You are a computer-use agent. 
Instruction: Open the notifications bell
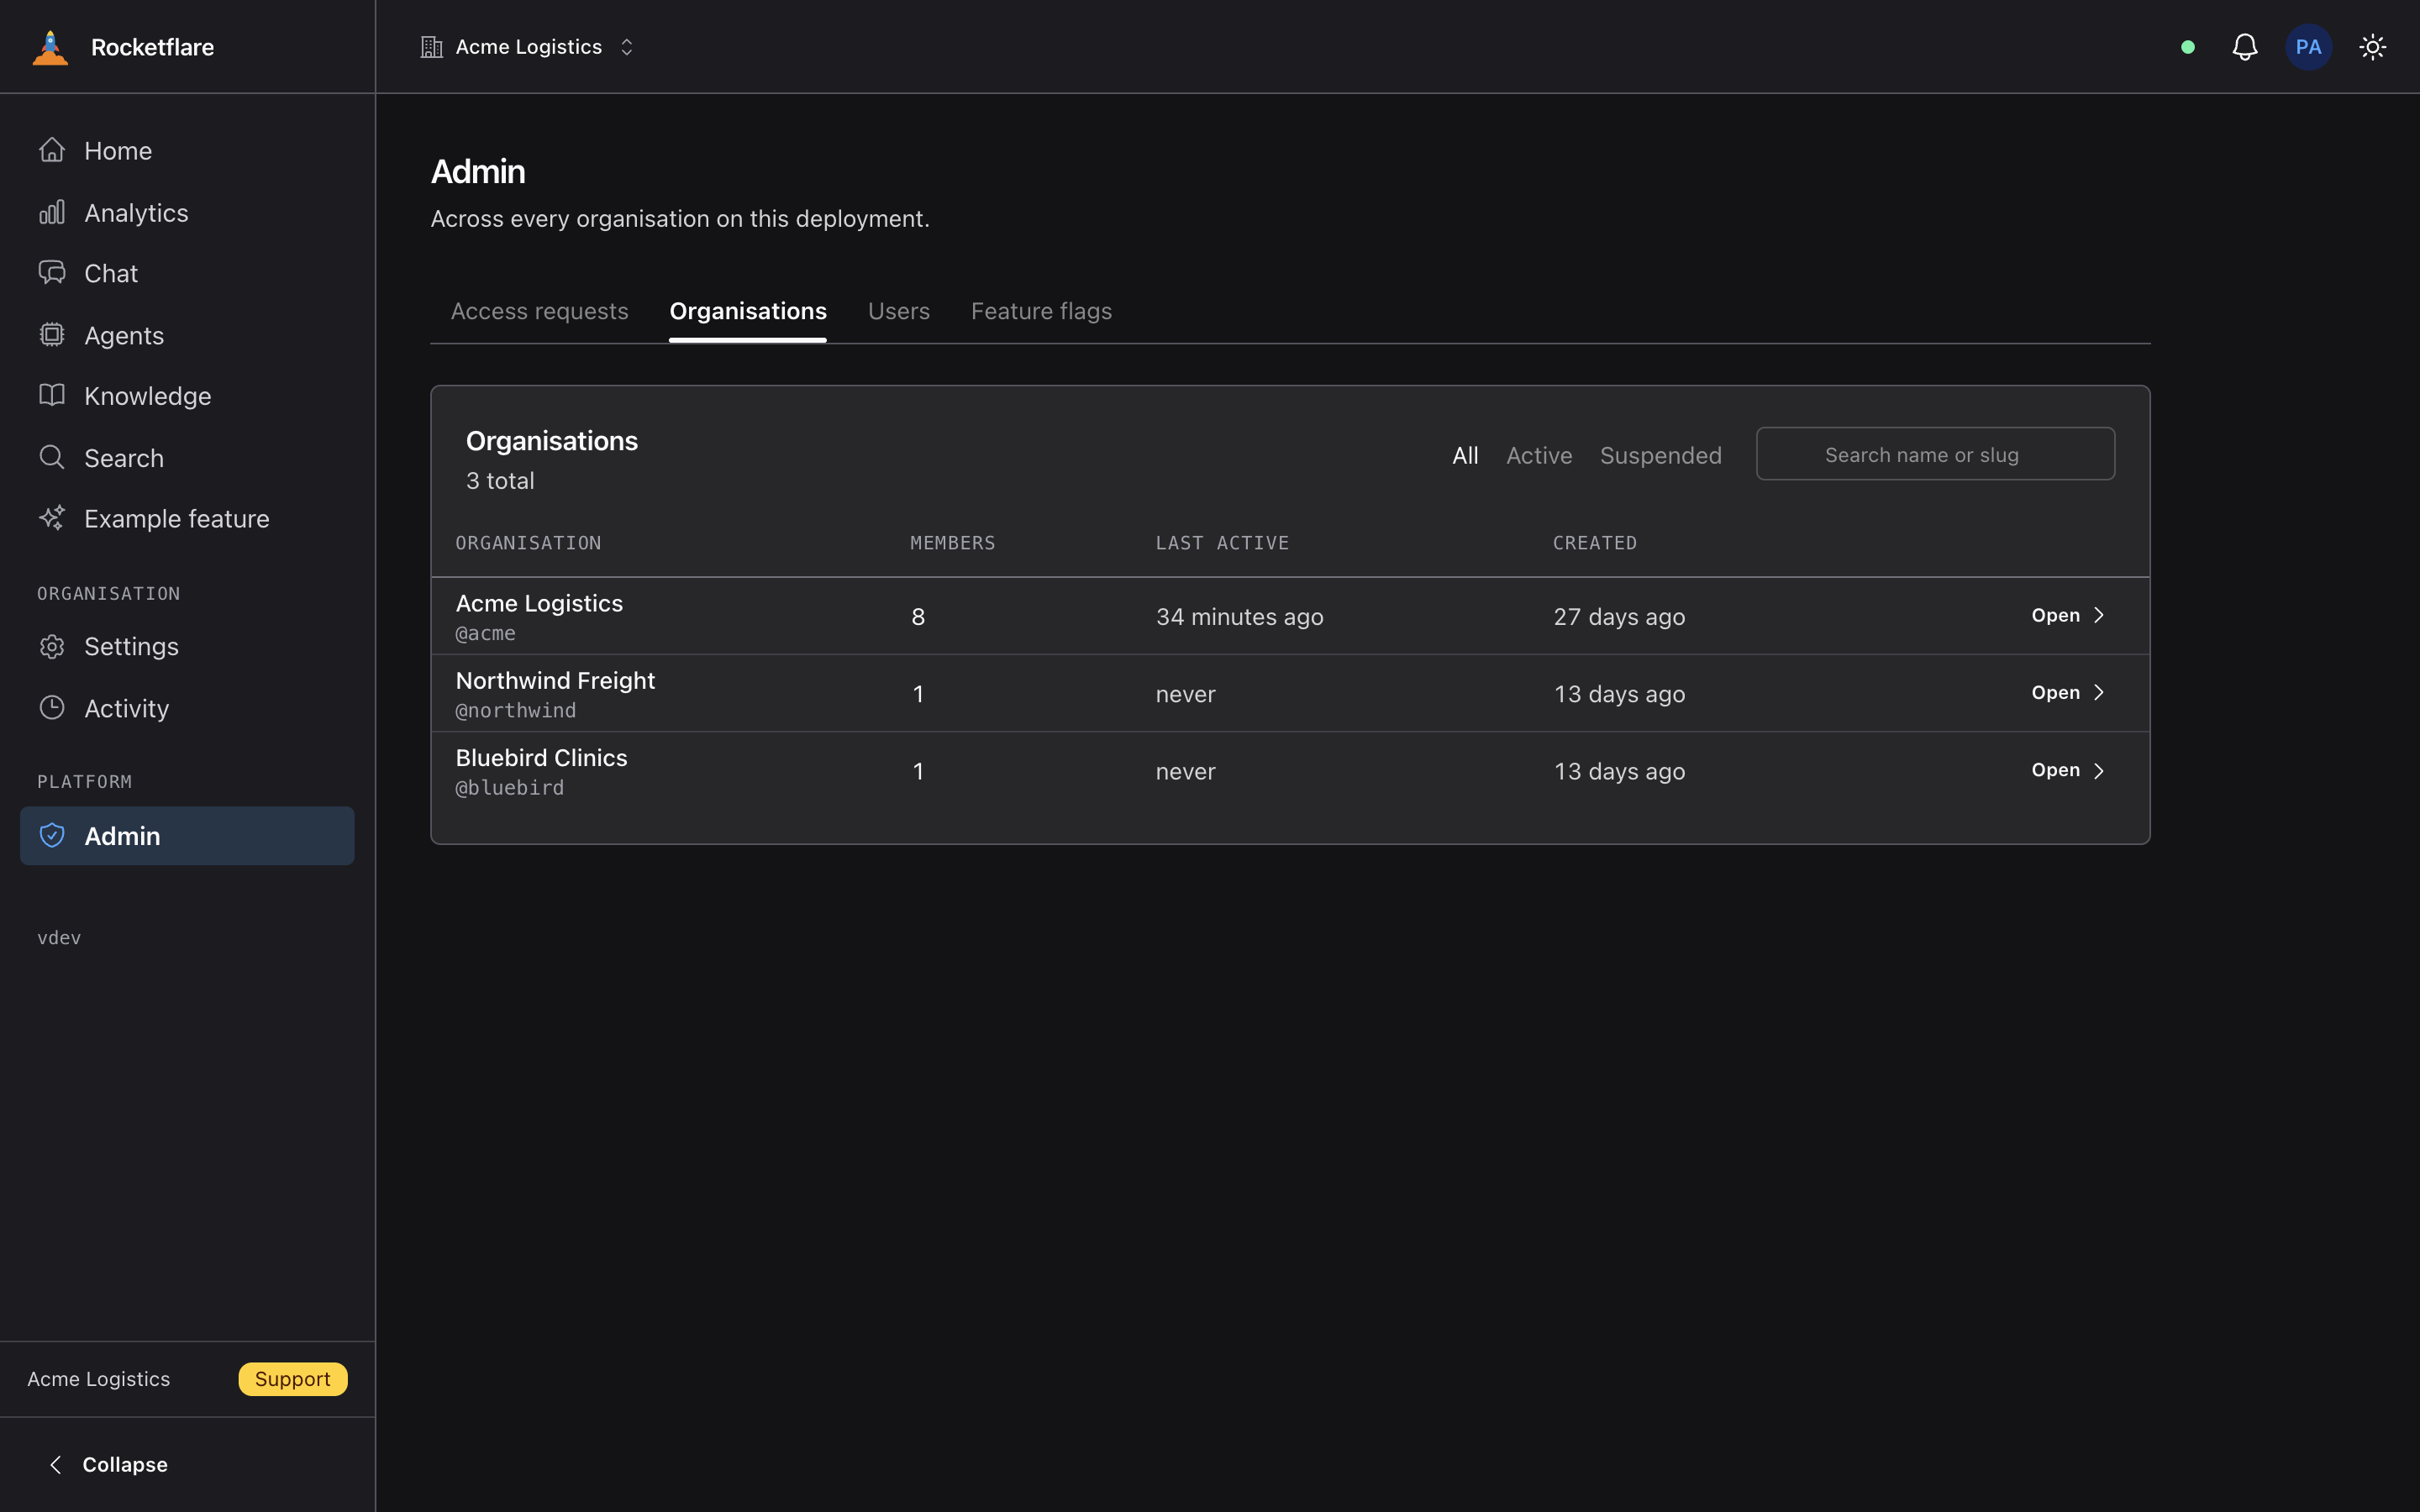(2245, 47)
